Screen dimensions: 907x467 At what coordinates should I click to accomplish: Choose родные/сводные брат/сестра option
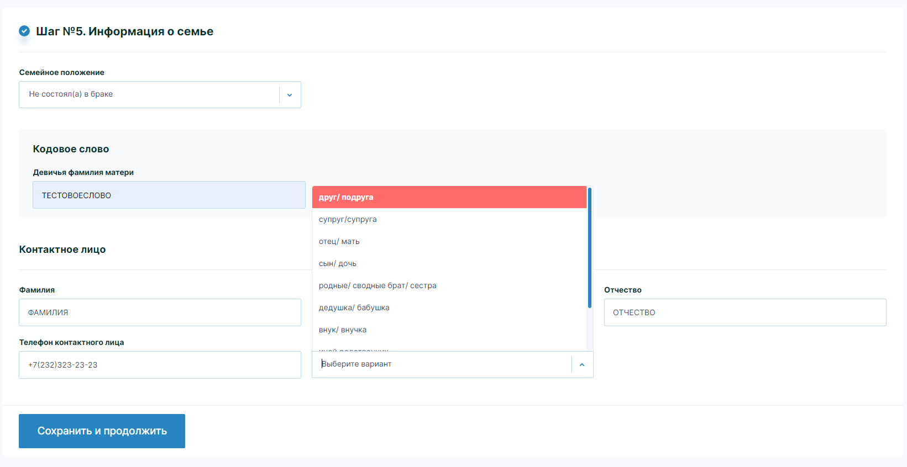pos(449,285)
